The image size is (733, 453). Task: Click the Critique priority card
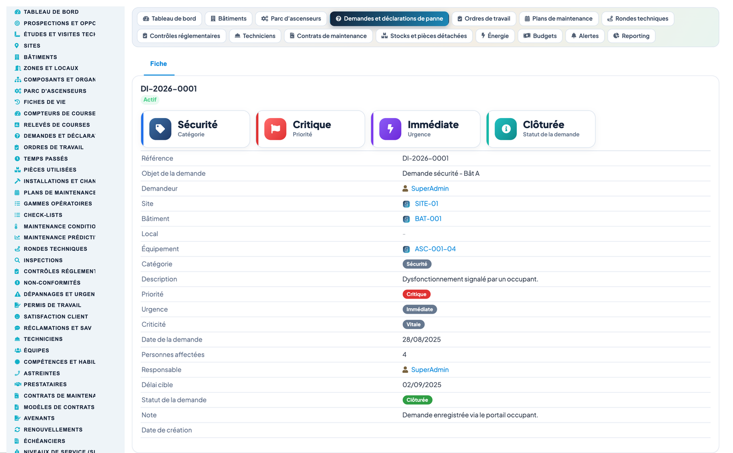coord(310,129)
